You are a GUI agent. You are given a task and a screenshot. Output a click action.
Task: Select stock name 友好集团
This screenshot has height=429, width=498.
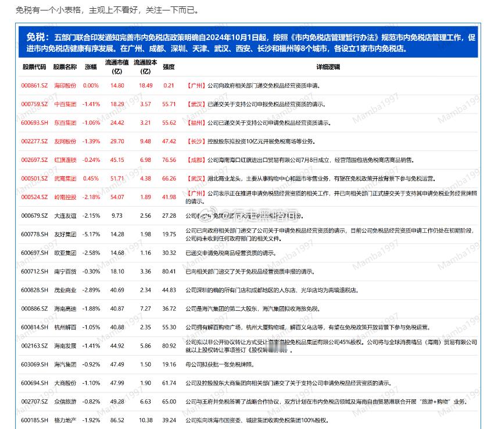click(65, 234)
